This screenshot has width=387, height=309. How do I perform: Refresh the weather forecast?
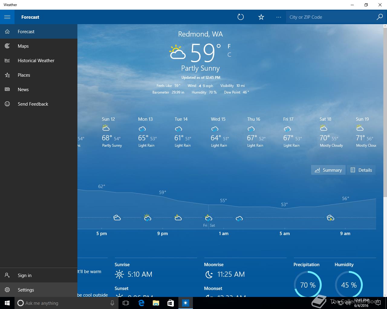coord(241,17)
